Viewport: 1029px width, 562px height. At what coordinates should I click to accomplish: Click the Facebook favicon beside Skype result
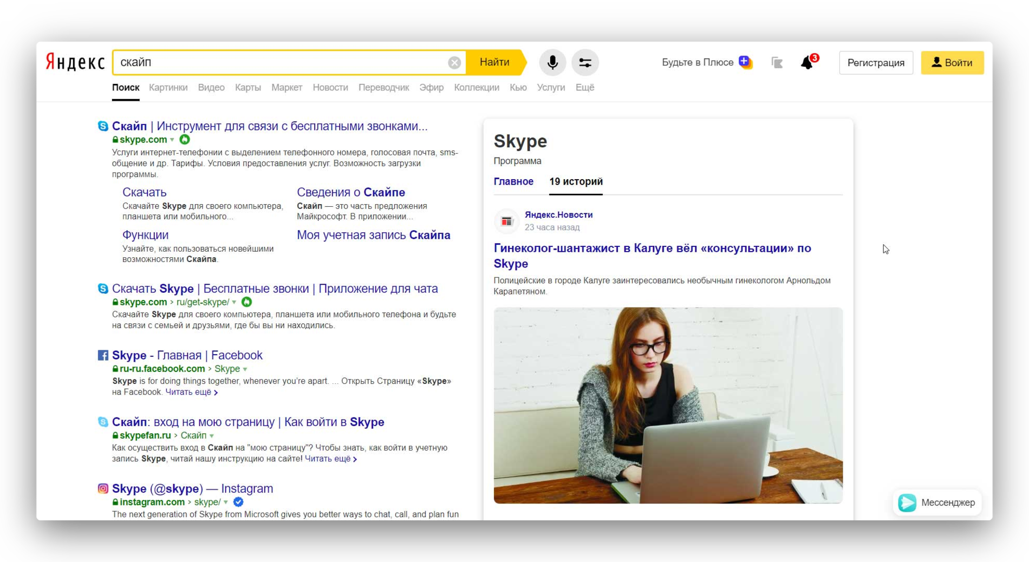click(103, 355)
